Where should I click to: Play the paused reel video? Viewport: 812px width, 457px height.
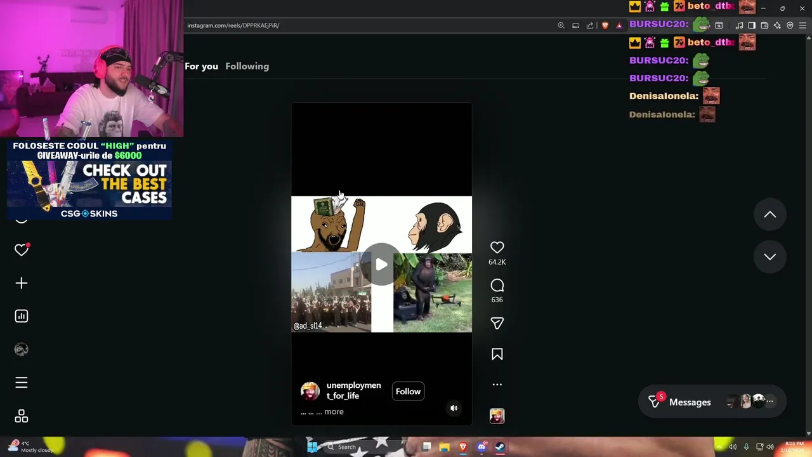pyautogui.click(x=381, y=265)
